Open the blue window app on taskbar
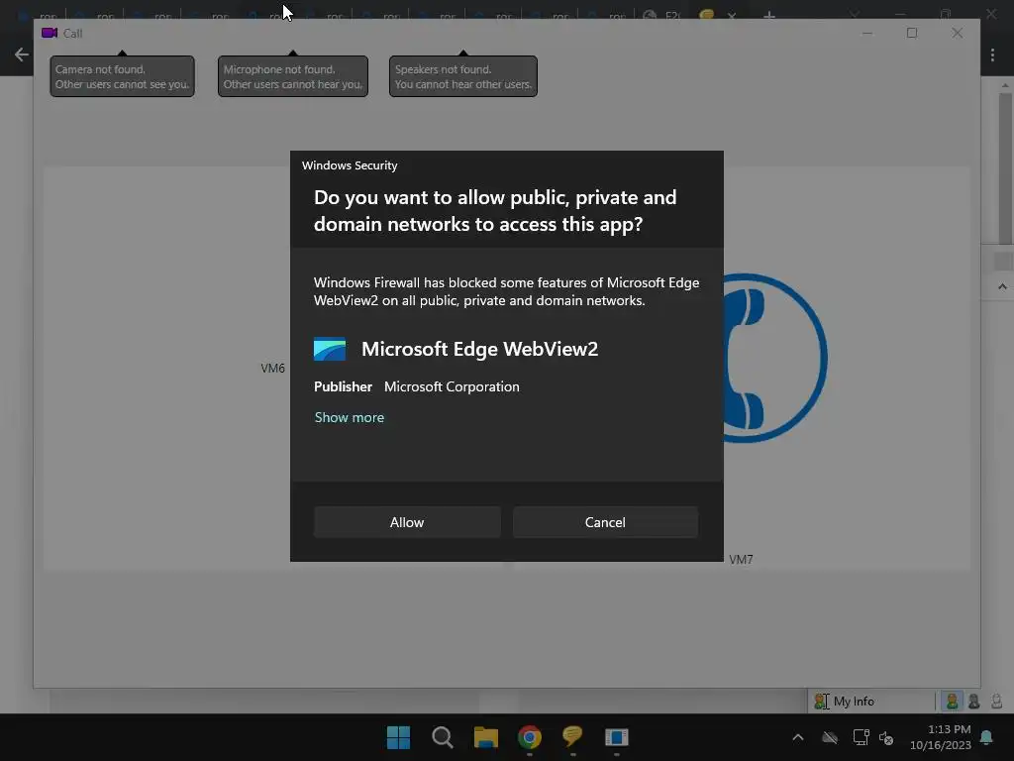This screenshot has width=1014, height=761. [x=617, y=737]
